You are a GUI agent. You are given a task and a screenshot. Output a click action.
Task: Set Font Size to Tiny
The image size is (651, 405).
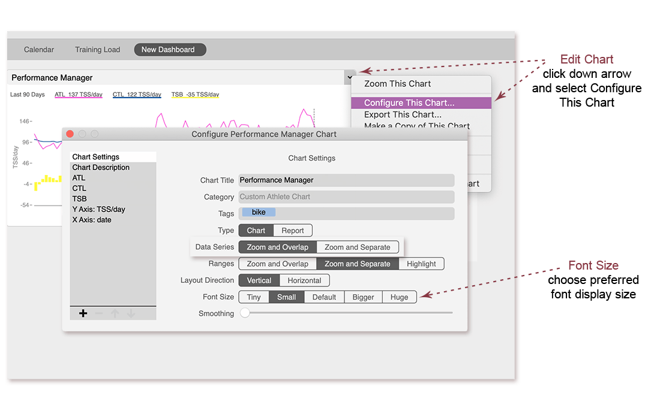tap(254, 297)
